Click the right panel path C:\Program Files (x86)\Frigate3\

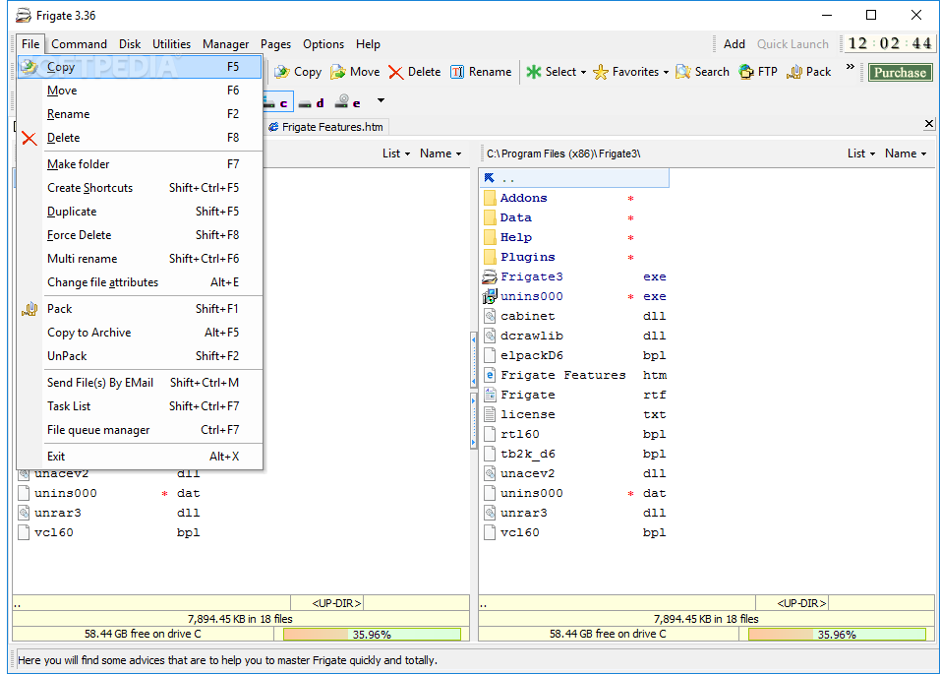tap(563, 154)
